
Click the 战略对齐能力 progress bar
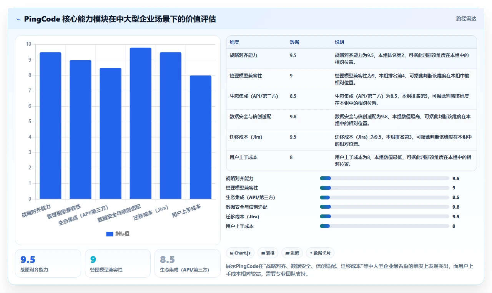(384, 178)
